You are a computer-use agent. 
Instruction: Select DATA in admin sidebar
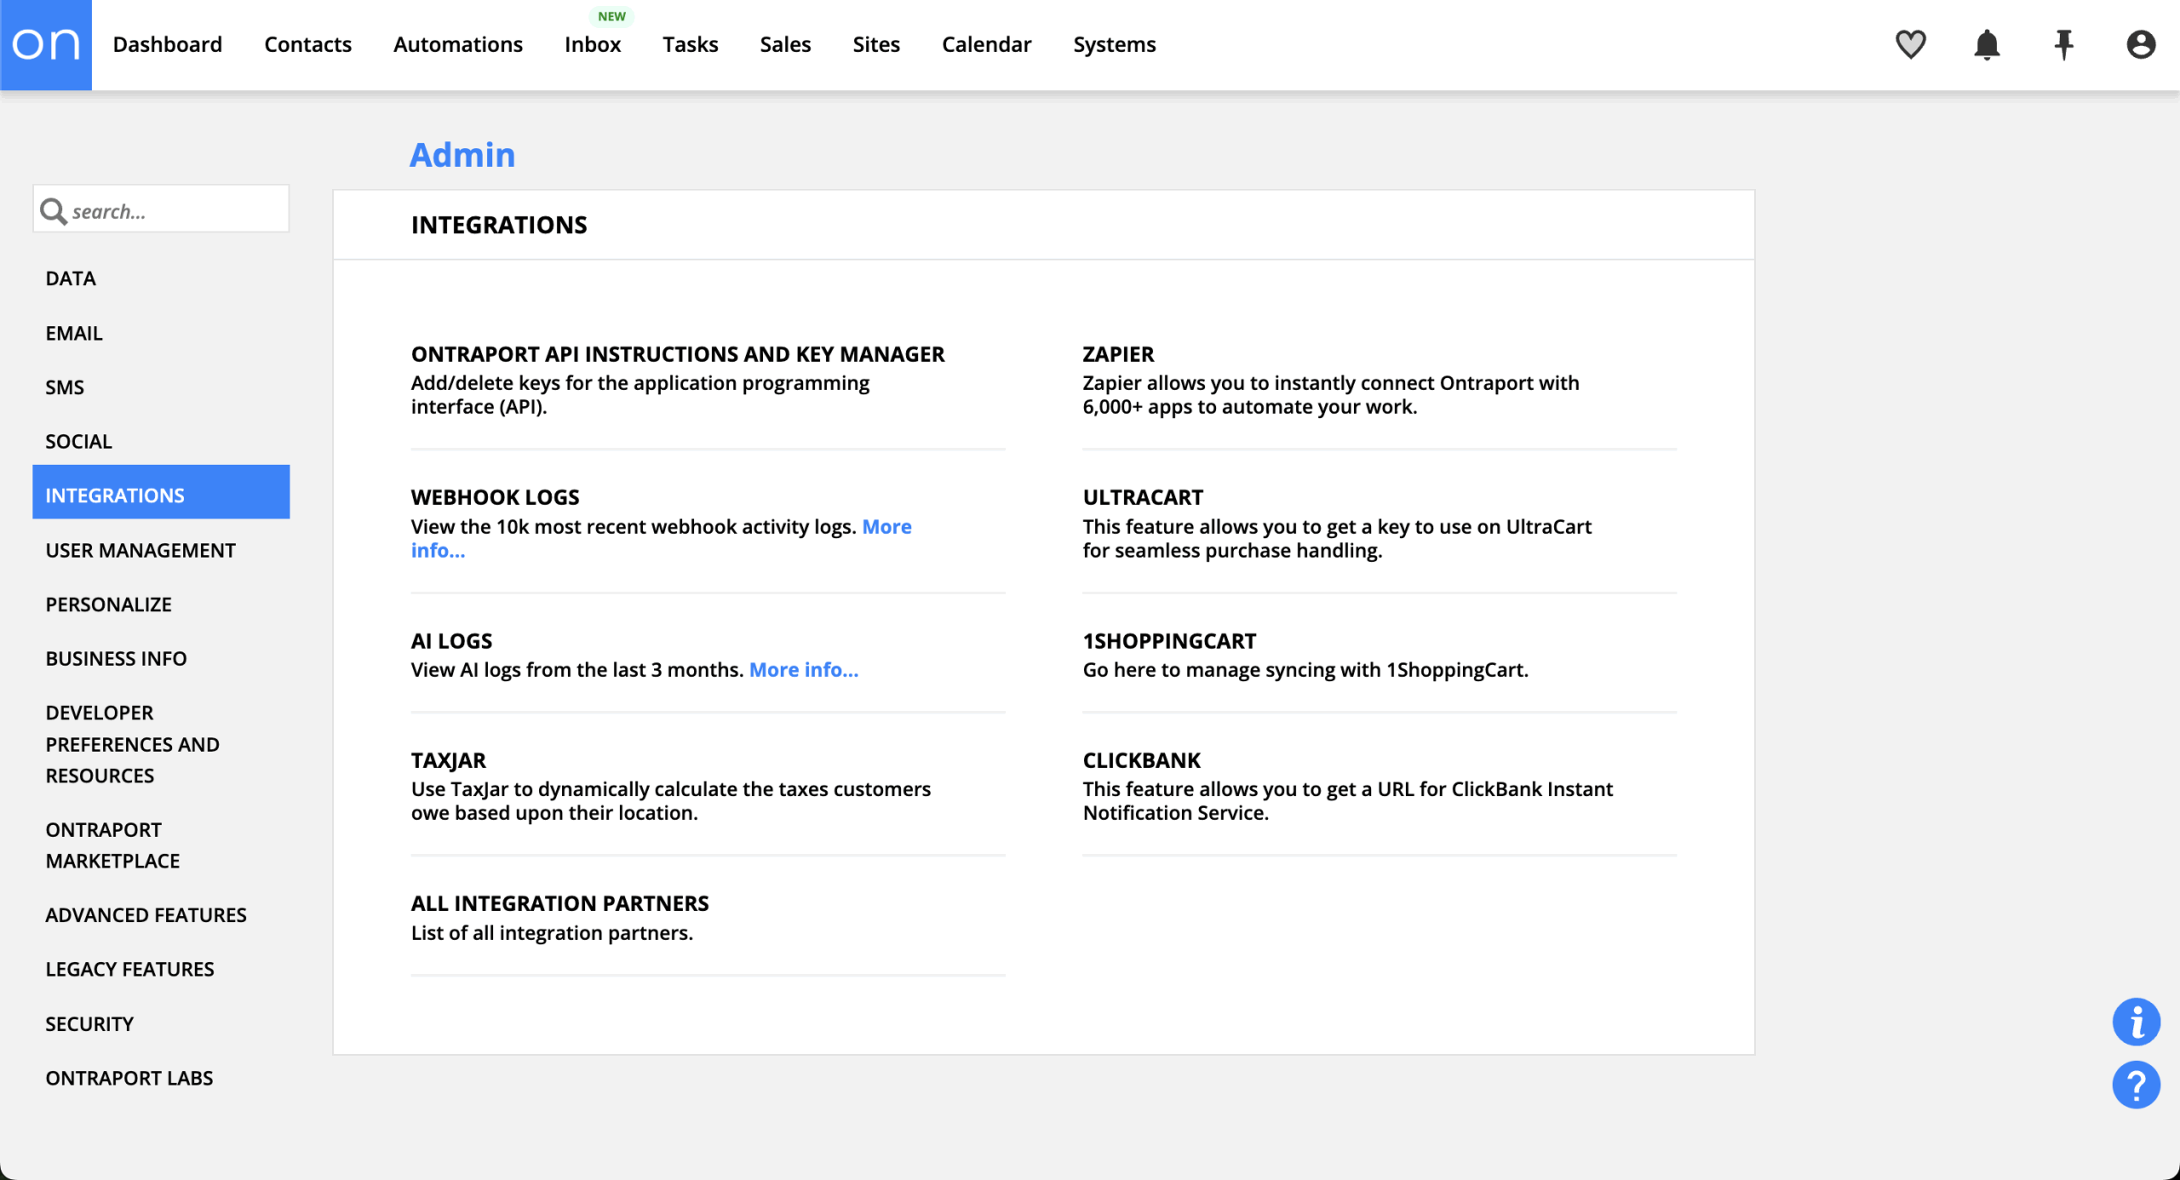tap(71, 278)
